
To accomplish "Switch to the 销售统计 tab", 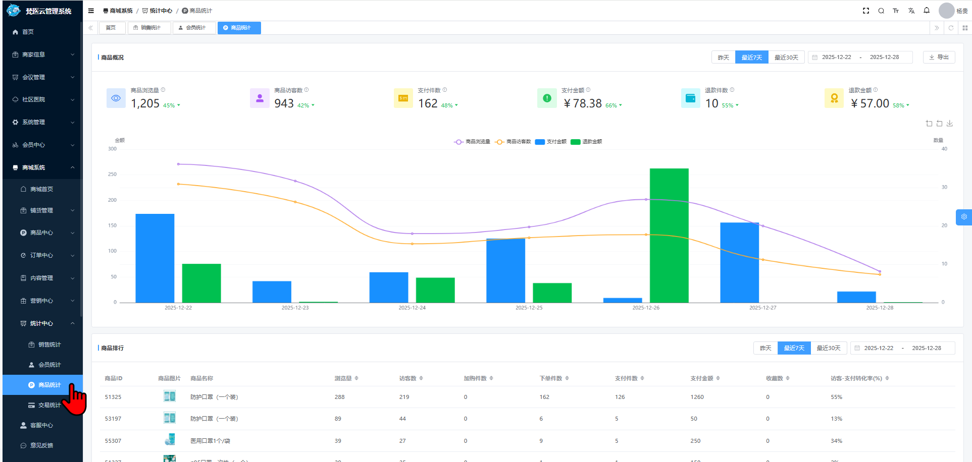I will pyautogui.click(x=149, y=28).
